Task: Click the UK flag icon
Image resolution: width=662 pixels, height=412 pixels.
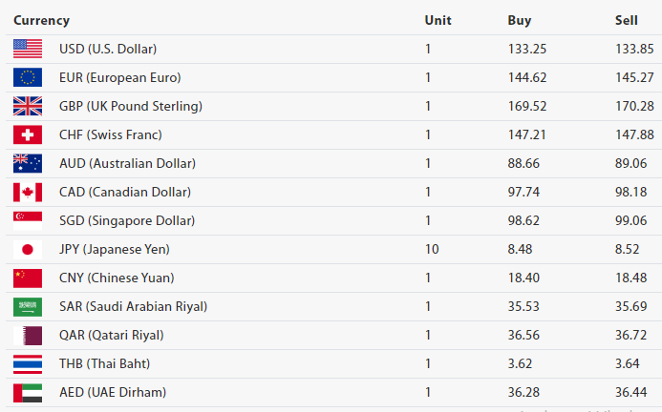Action: click(28, 106)
